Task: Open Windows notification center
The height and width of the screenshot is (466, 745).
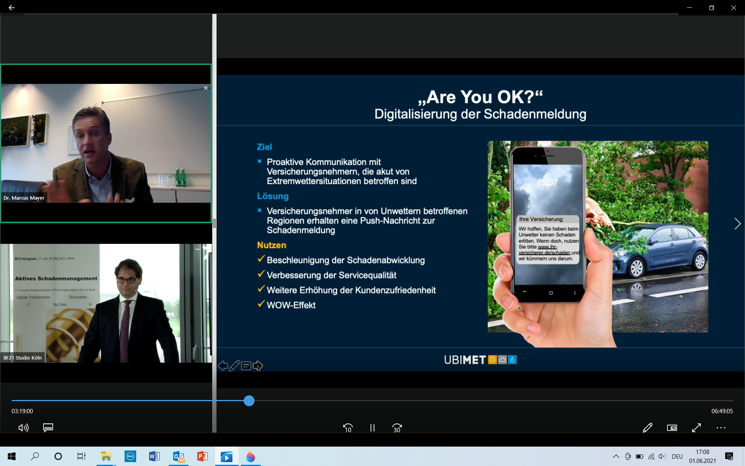Action: tap(729, 456)
